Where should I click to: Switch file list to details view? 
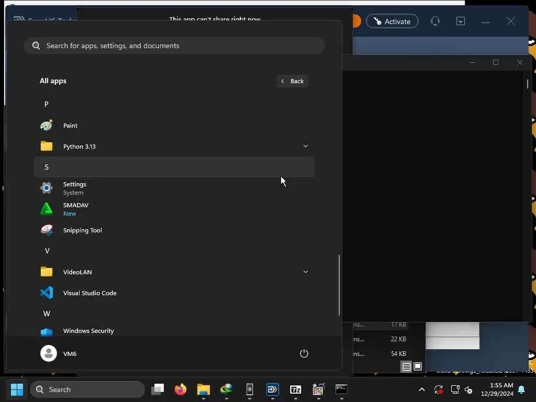click(x=406, y=367)
